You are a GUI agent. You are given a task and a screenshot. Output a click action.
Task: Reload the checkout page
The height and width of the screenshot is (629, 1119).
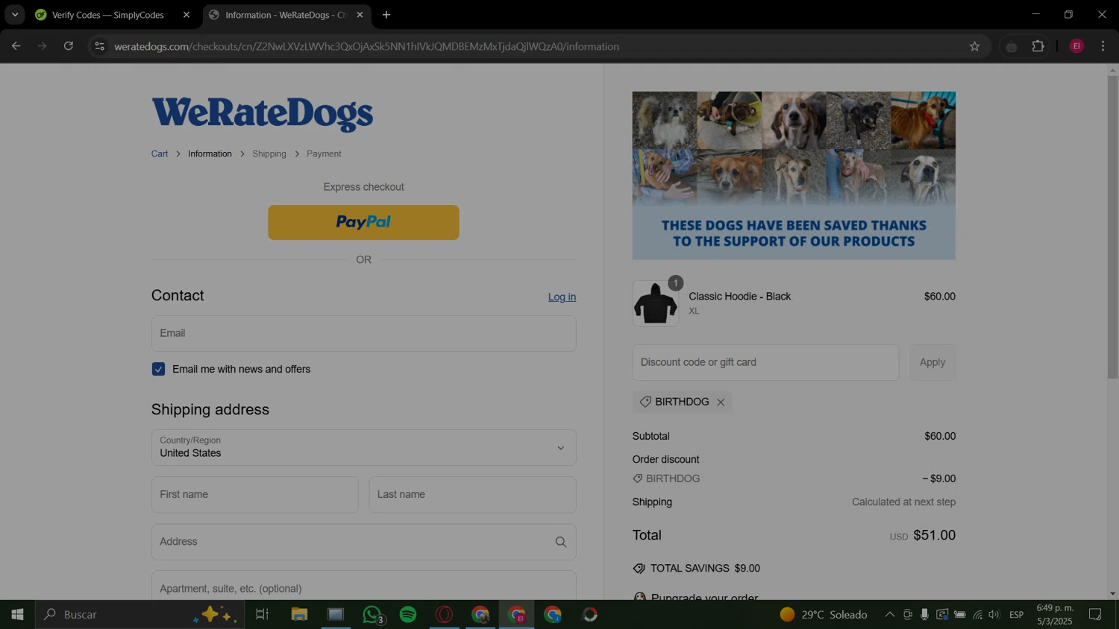pyautogui.click(x=69, y=46)
